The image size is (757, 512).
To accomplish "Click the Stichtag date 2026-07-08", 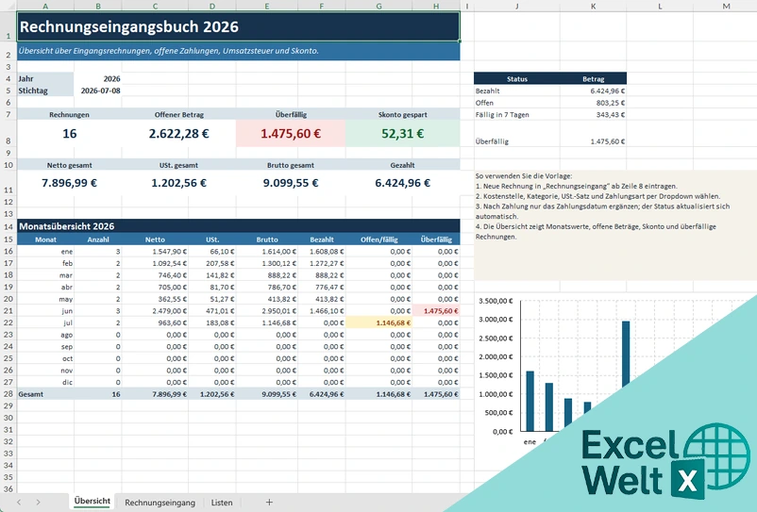I will coord(100,91).
